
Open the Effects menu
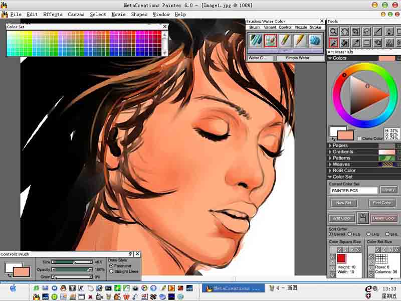53,15
